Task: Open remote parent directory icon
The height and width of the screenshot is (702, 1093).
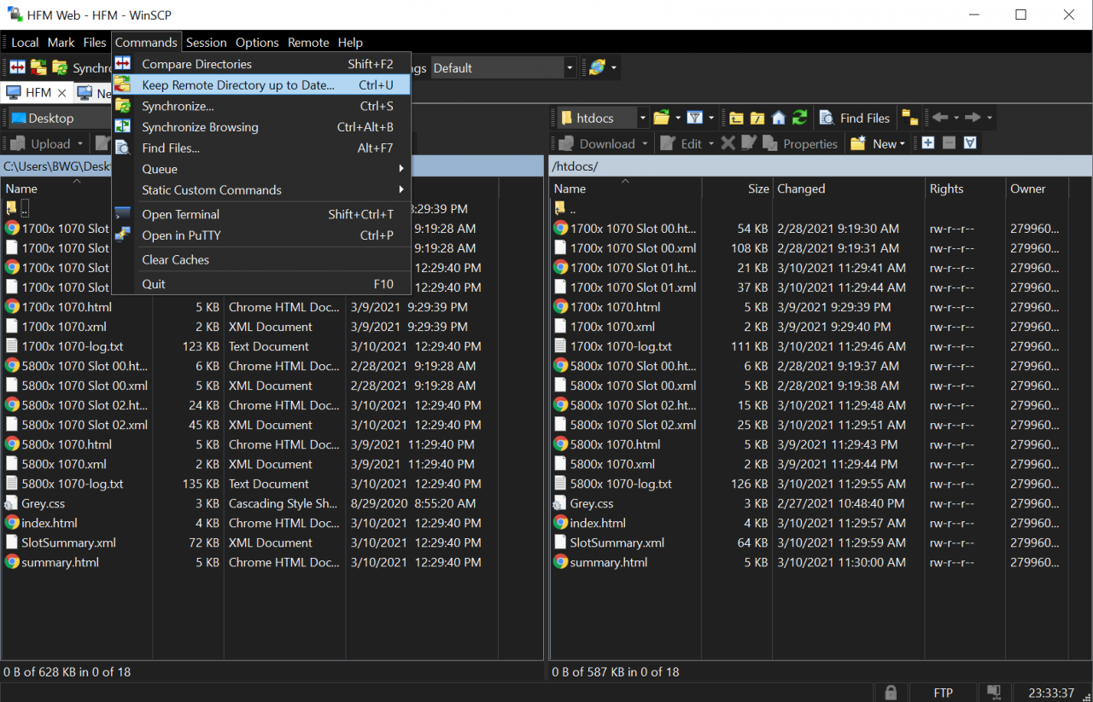Action: [736, 119]
